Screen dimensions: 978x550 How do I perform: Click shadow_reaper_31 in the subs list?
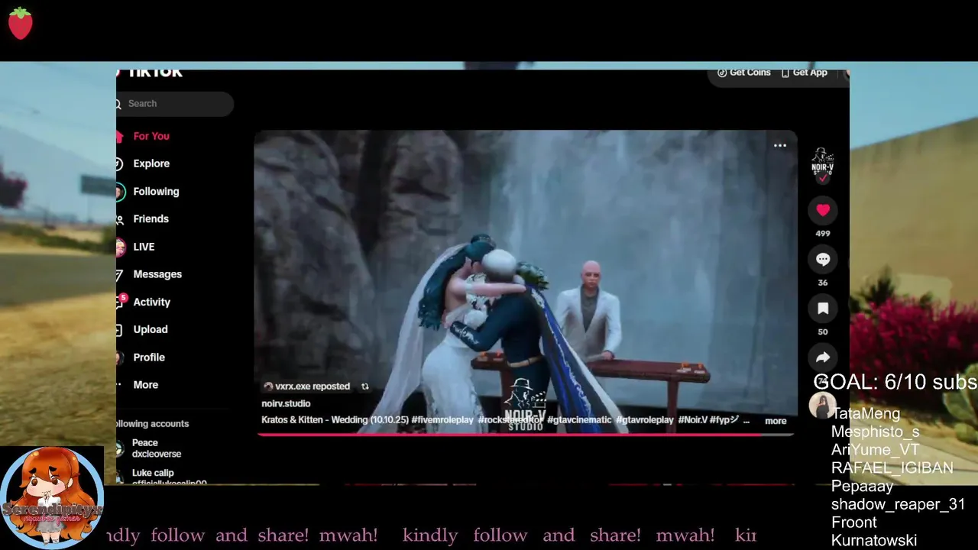898,504
